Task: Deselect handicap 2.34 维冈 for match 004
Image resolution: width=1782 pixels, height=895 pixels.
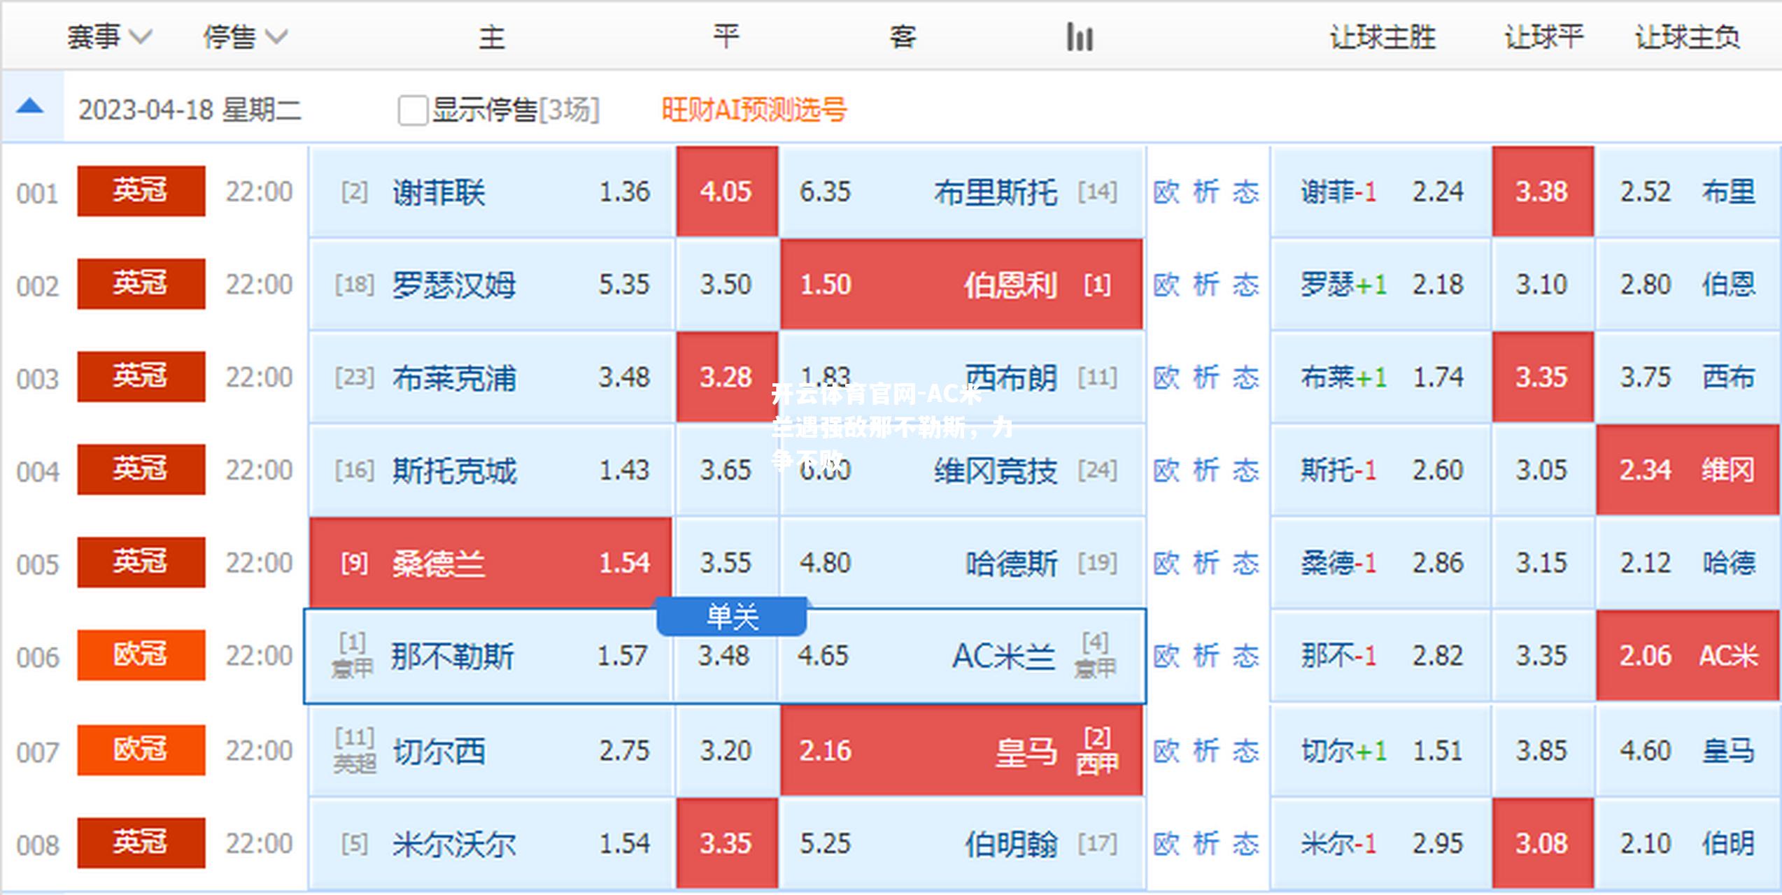Action: tap(1687, 470)
